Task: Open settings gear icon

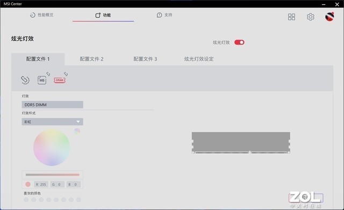Action: click(311, 17)
